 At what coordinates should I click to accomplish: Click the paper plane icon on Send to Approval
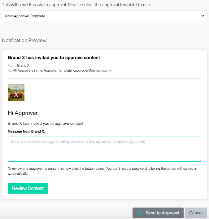[139, 213]
